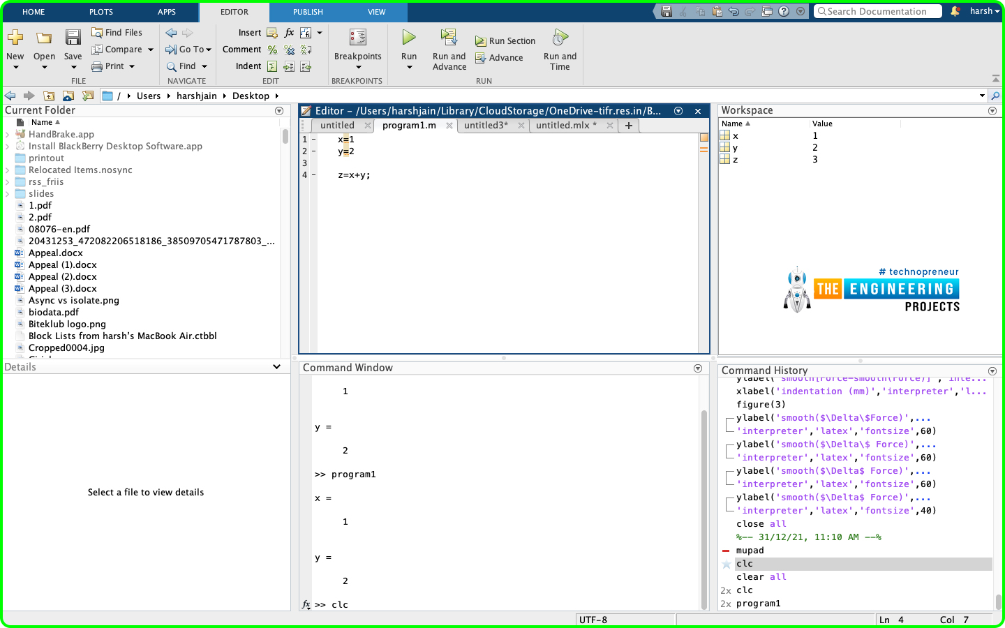
Task: Switch to the PUBLISH ribbon tab
Action: (x=307, y=12)
